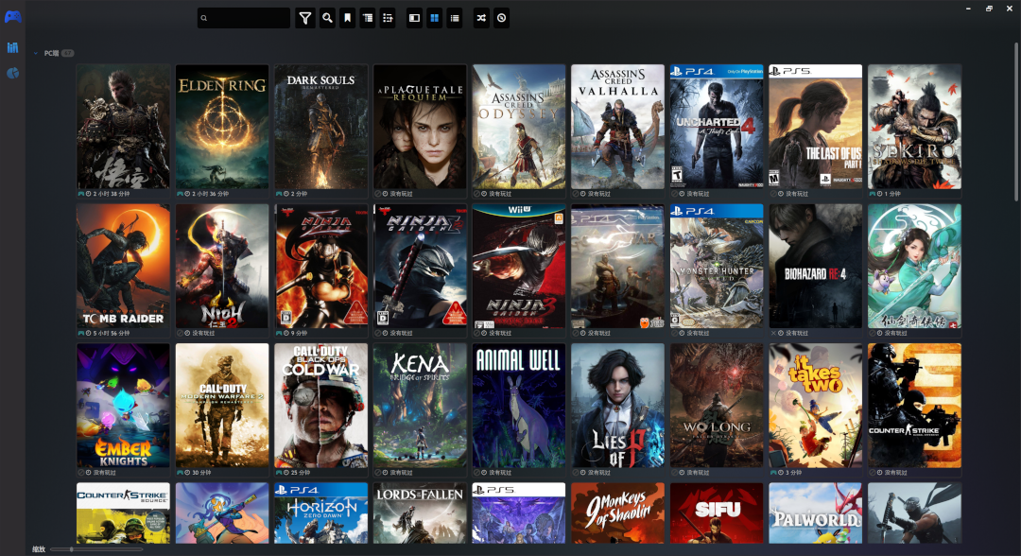The height and width of the screenshot is (556, 1021).
Task: Switch to the details view layout
Action: point(414,18)
